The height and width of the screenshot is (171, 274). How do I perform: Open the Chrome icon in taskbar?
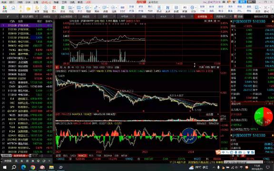(x=33, y=167)
